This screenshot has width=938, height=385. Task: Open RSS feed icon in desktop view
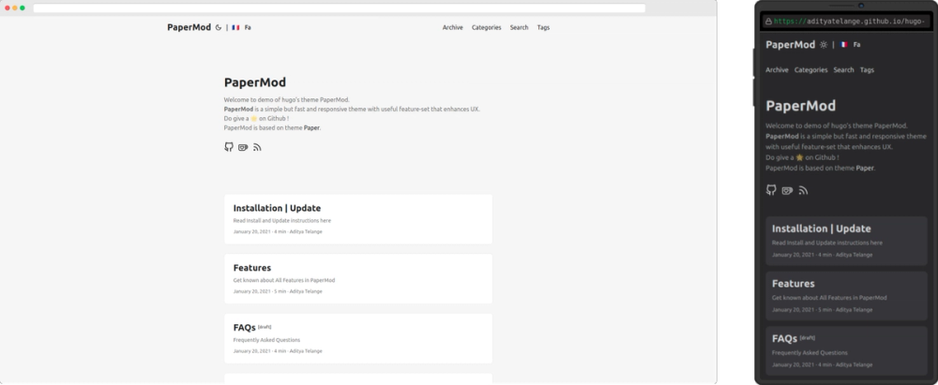[x=257, y=147]
